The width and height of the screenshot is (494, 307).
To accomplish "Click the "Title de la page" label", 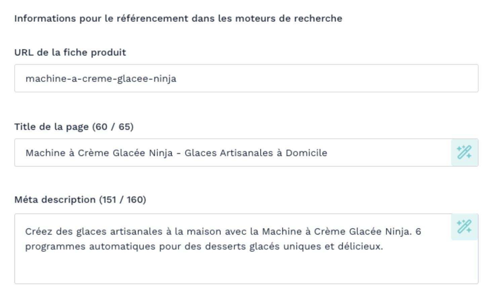I will pos(51,127).
